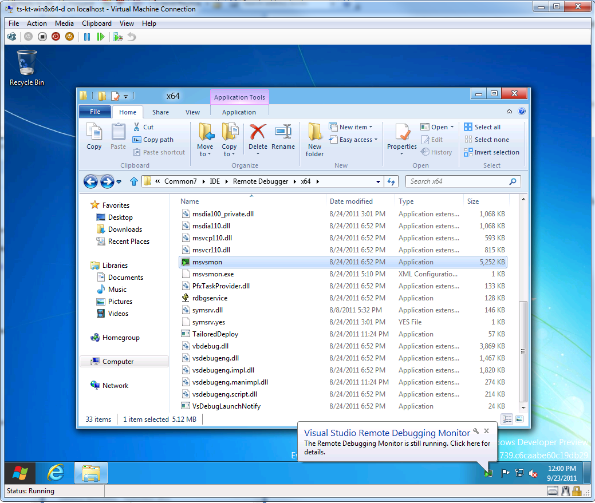Pin the Remote Debugging Monitor notification
595x503 pixels.
point(476,431)
